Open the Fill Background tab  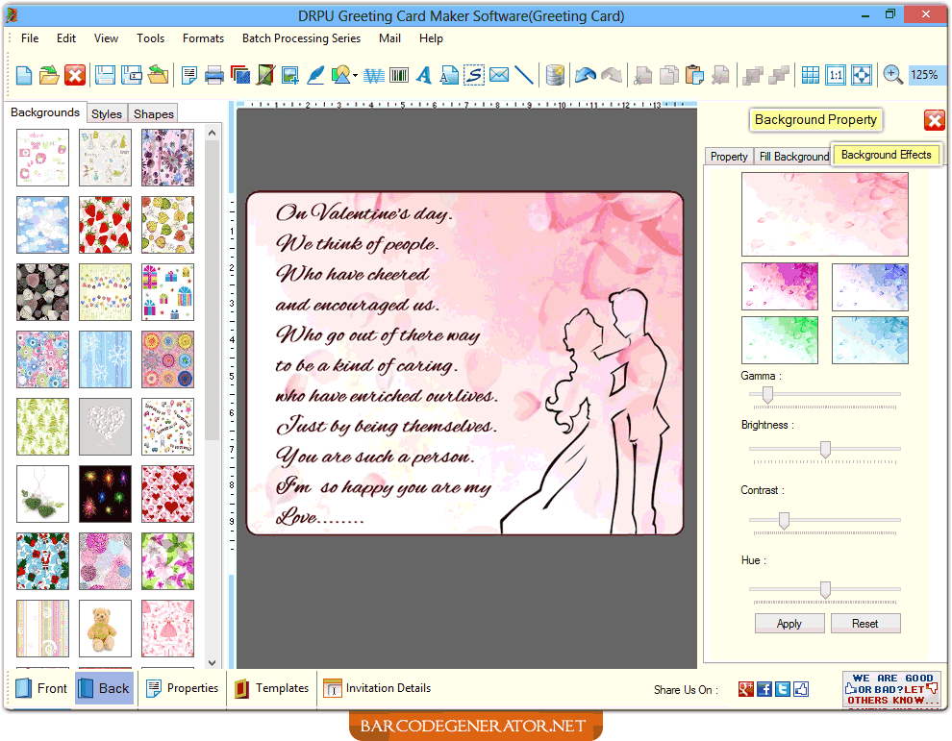pyautogui.click(x=793, y=156)
